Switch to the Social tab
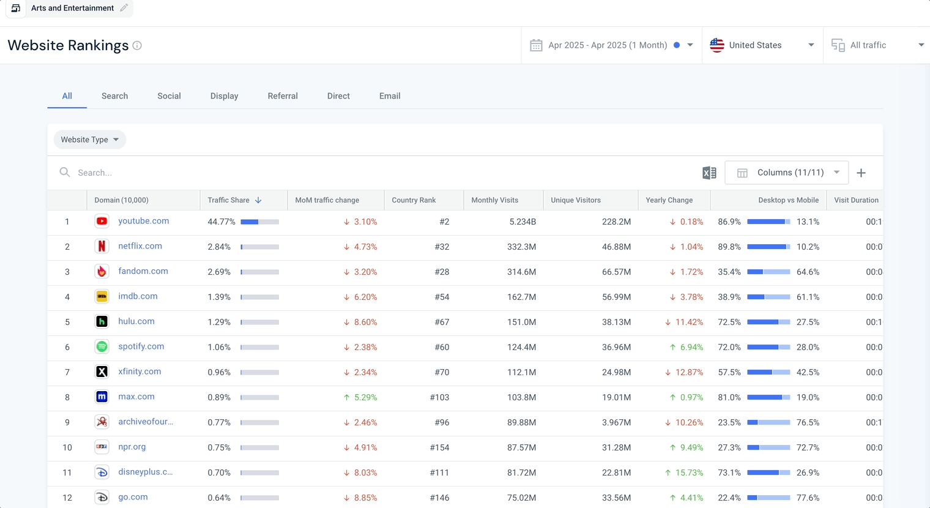This screenshot has height=508, width=930. (169, 96)
